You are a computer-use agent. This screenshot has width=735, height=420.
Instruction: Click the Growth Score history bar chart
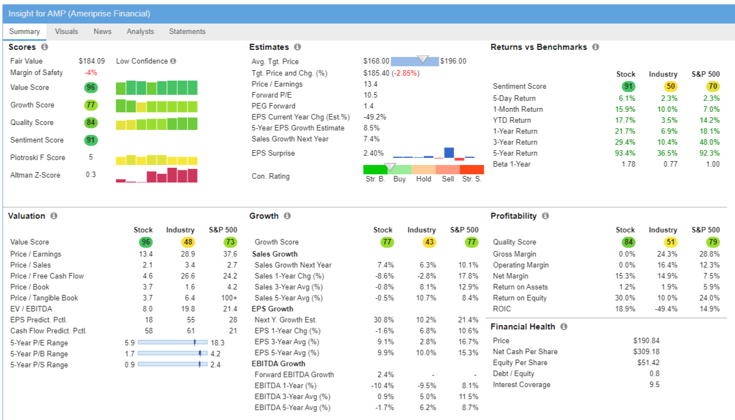point(157,106)
